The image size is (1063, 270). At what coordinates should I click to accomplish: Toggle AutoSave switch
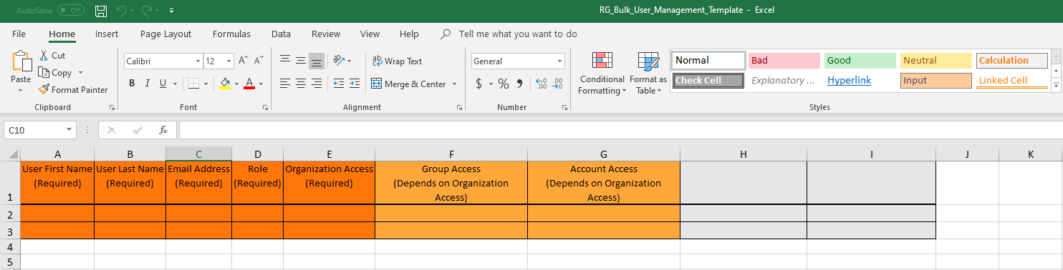pyautogui.click(x=70, y=11)
